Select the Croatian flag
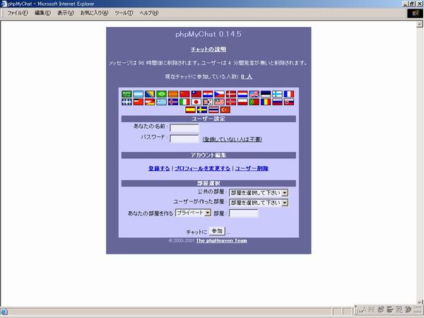The image size is (424, 318). (208, 94)
